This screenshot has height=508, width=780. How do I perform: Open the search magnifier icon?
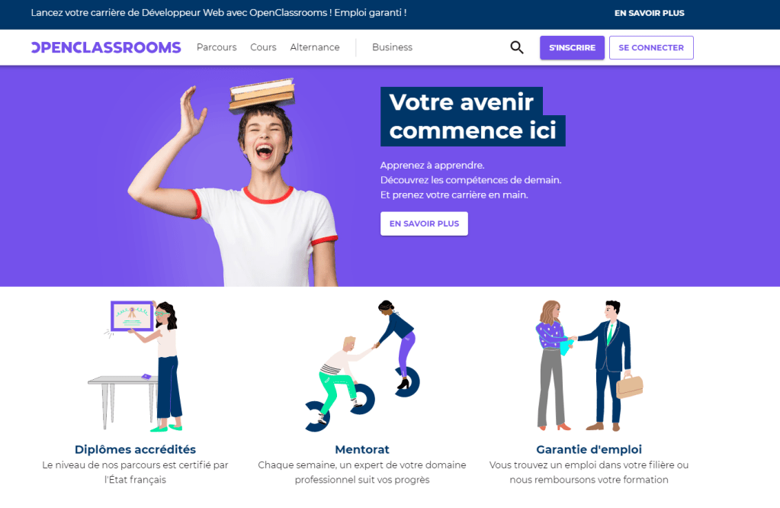(x=517, y=47)
